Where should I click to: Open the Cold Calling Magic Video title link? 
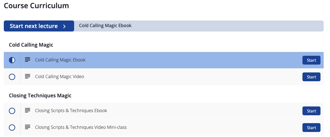pos(60,77)
